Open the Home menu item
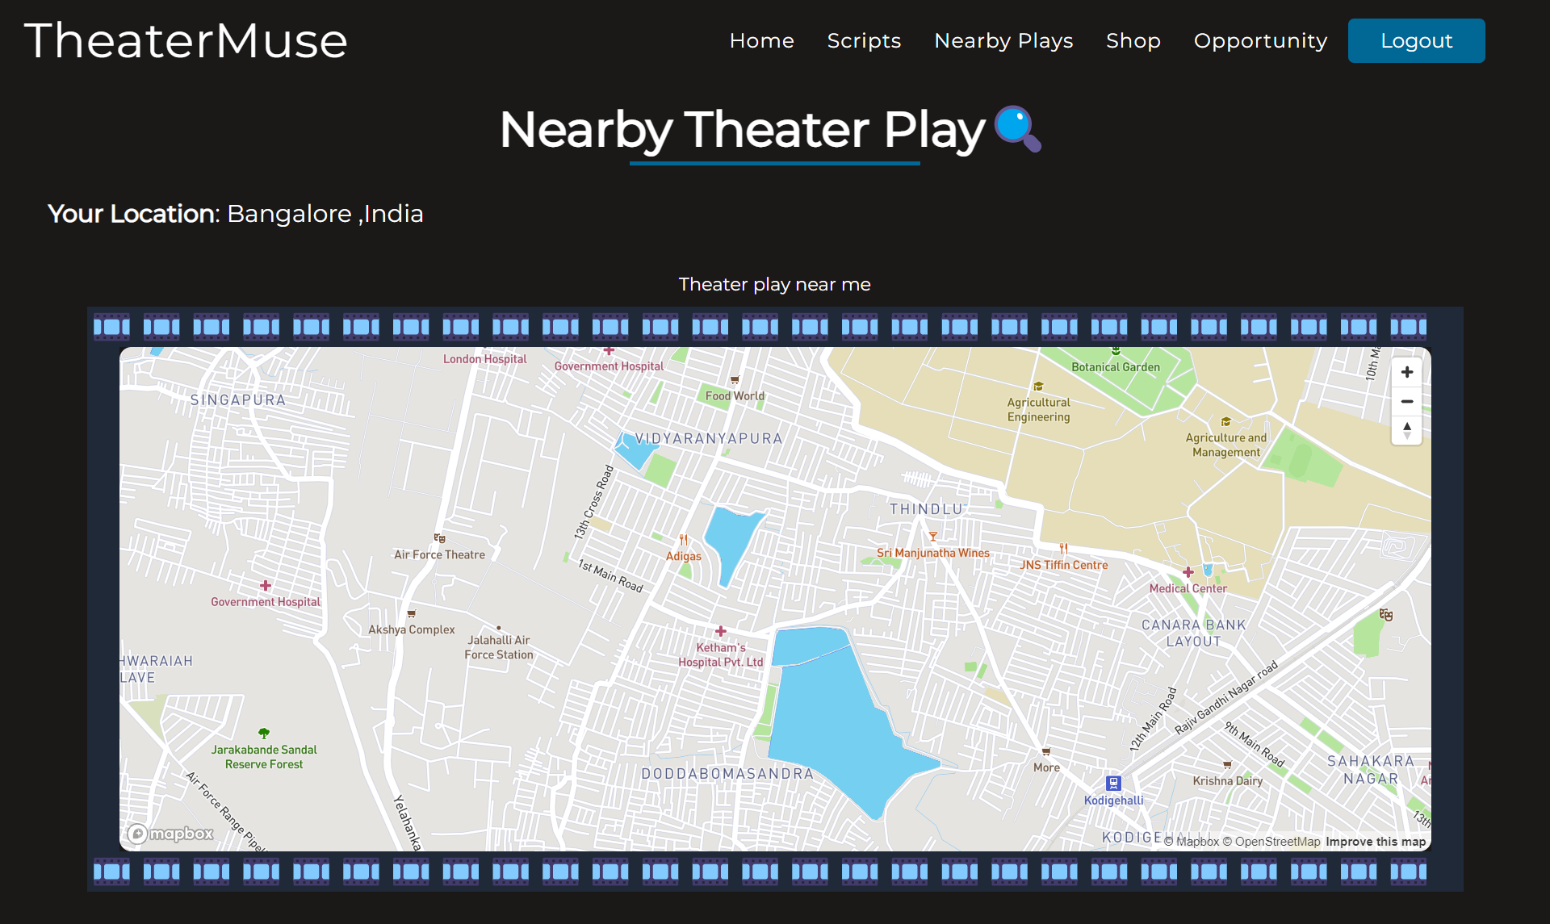Screen dimensions: 1550x924 pyautogui.click(x=761, y=40)
